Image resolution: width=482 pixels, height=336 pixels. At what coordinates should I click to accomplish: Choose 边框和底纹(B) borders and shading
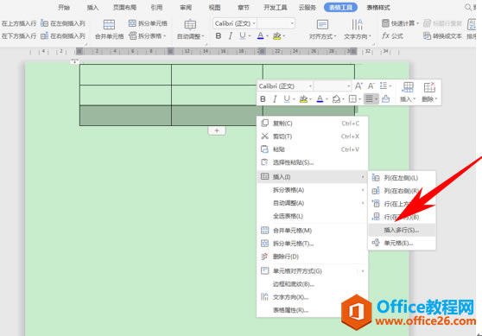tap(313, 284)
